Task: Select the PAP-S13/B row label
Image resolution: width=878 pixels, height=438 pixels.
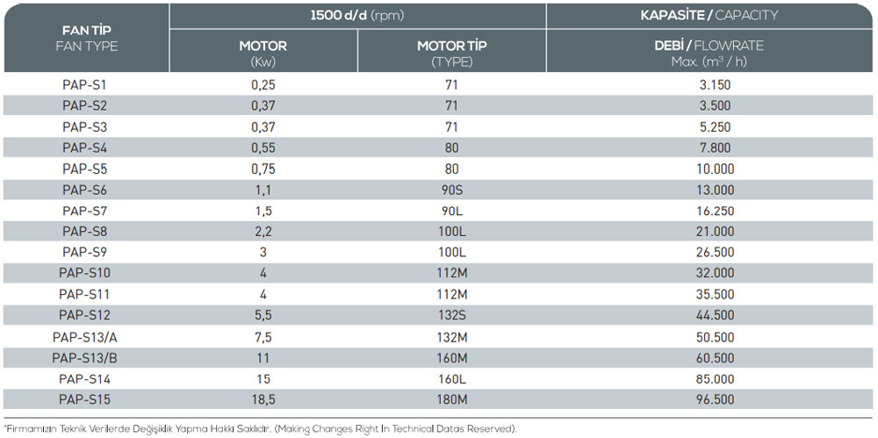Action: [84, 357]
